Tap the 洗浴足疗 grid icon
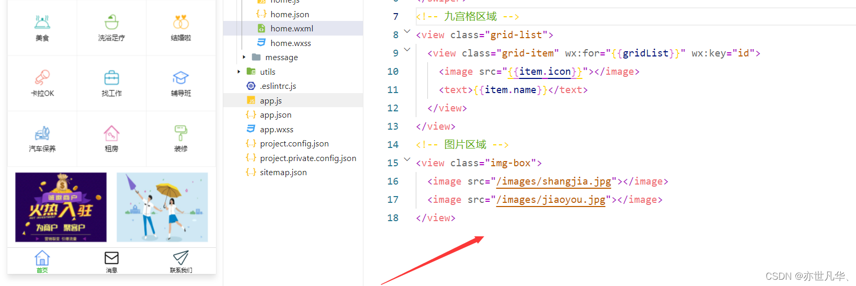 111,22
